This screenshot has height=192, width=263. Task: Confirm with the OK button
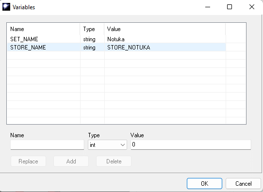(204, 183)
